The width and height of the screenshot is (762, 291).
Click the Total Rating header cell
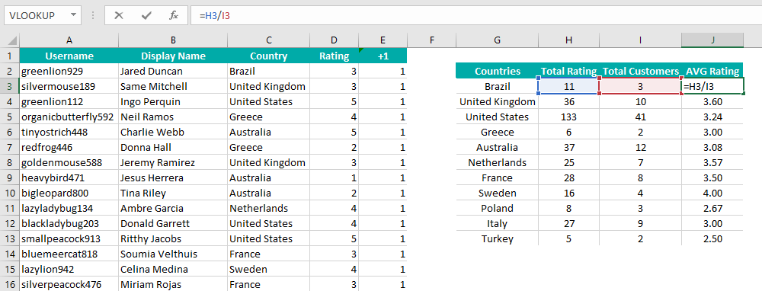tap(568, 71)
